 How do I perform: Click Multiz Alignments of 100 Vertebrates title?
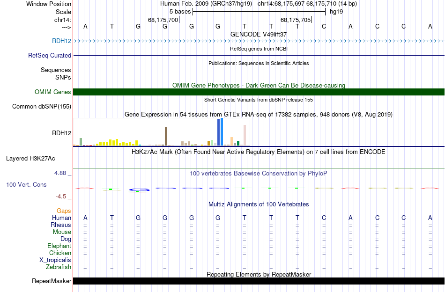(259, 204)
